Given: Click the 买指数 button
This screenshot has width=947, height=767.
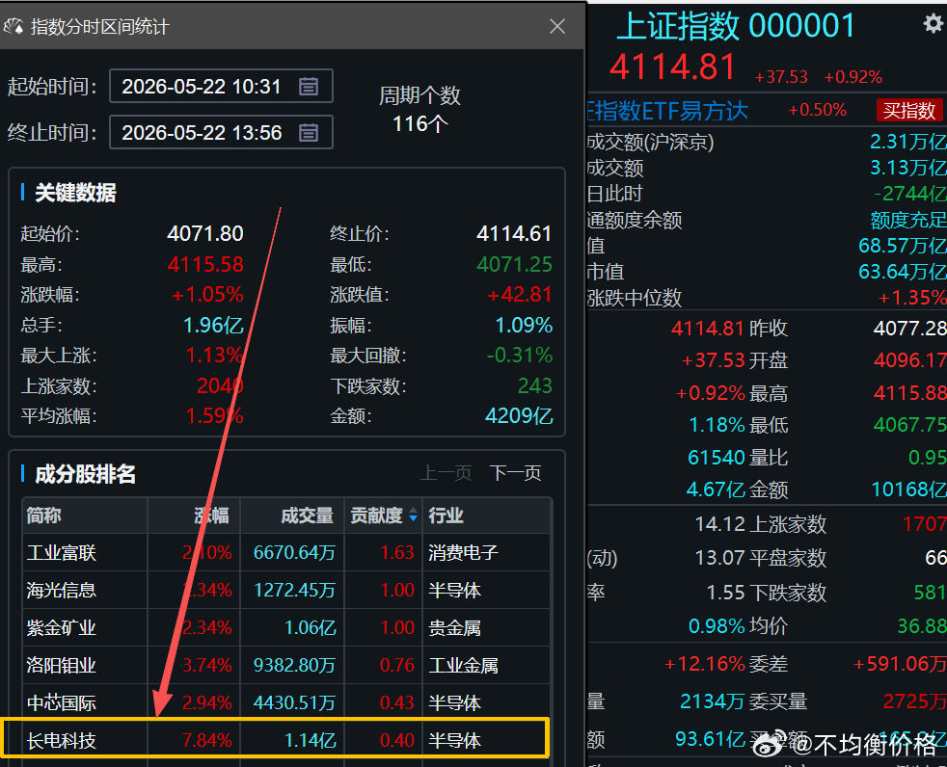Looking at the screenshot, I should (x=908, y=111).
